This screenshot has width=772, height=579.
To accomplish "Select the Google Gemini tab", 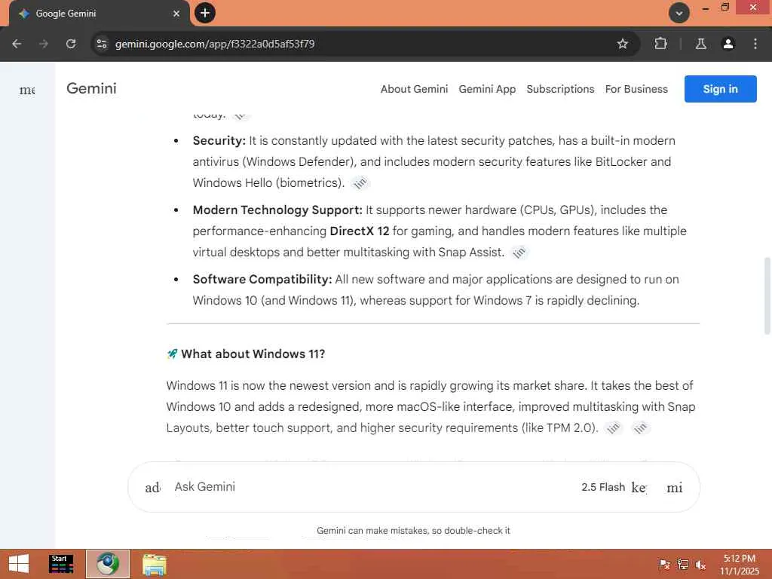I will point(99,14).
